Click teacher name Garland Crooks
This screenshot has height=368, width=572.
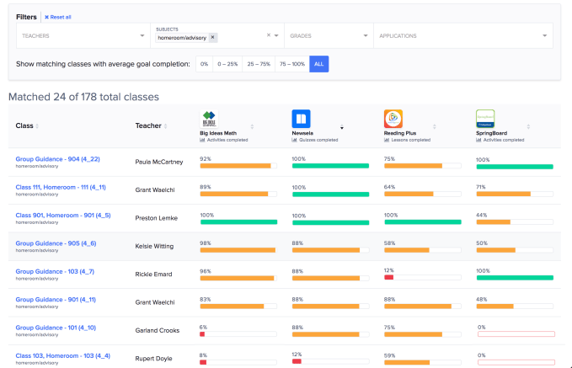(158, 330)
